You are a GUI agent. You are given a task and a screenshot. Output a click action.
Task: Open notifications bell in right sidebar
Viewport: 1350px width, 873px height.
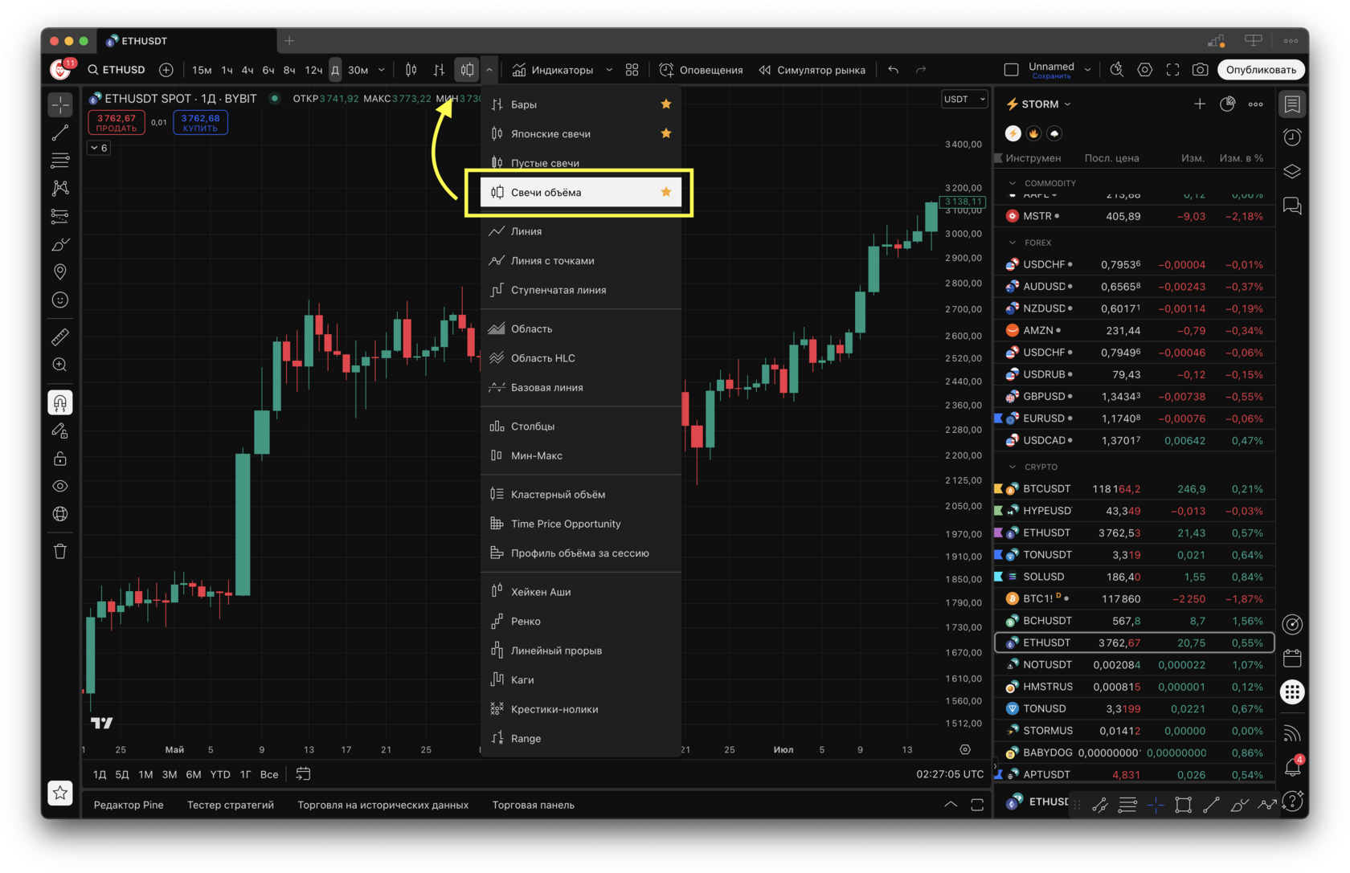[1292, 767]
